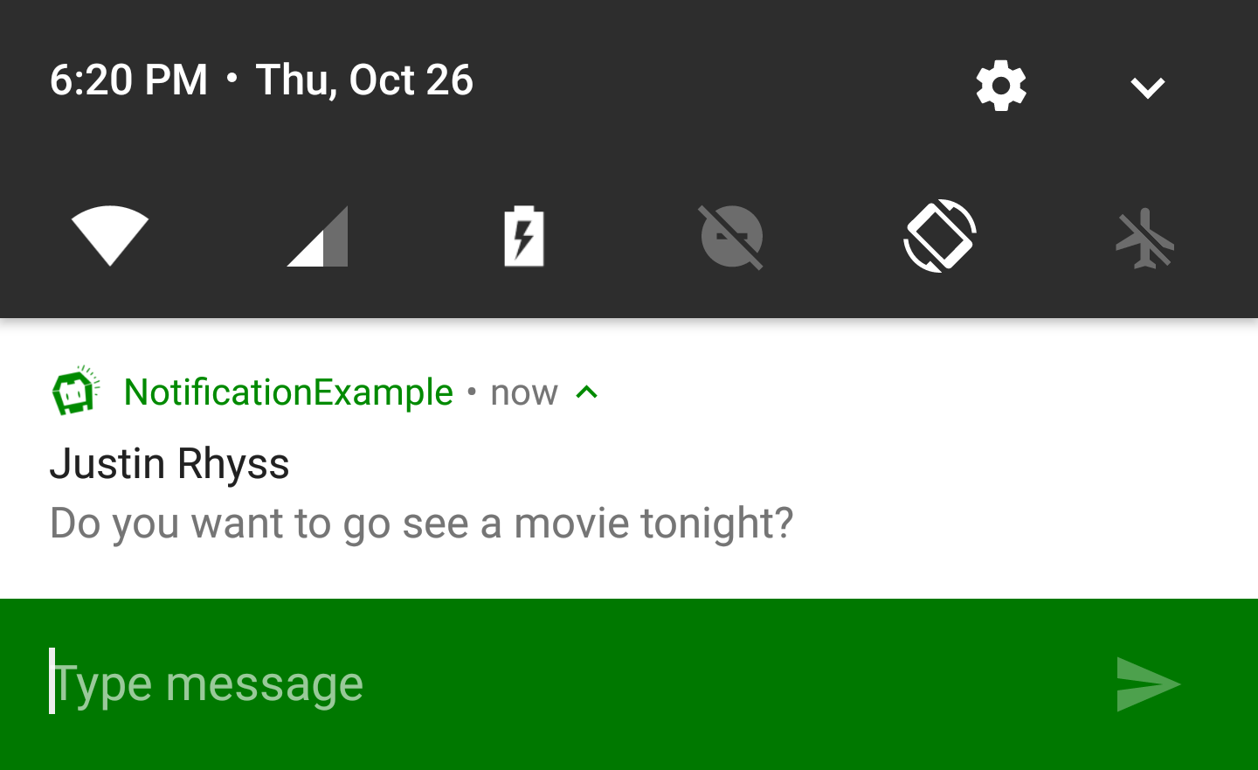
Task: Tap the 6:20 PM clock time
Action: [x=128, y=80]
